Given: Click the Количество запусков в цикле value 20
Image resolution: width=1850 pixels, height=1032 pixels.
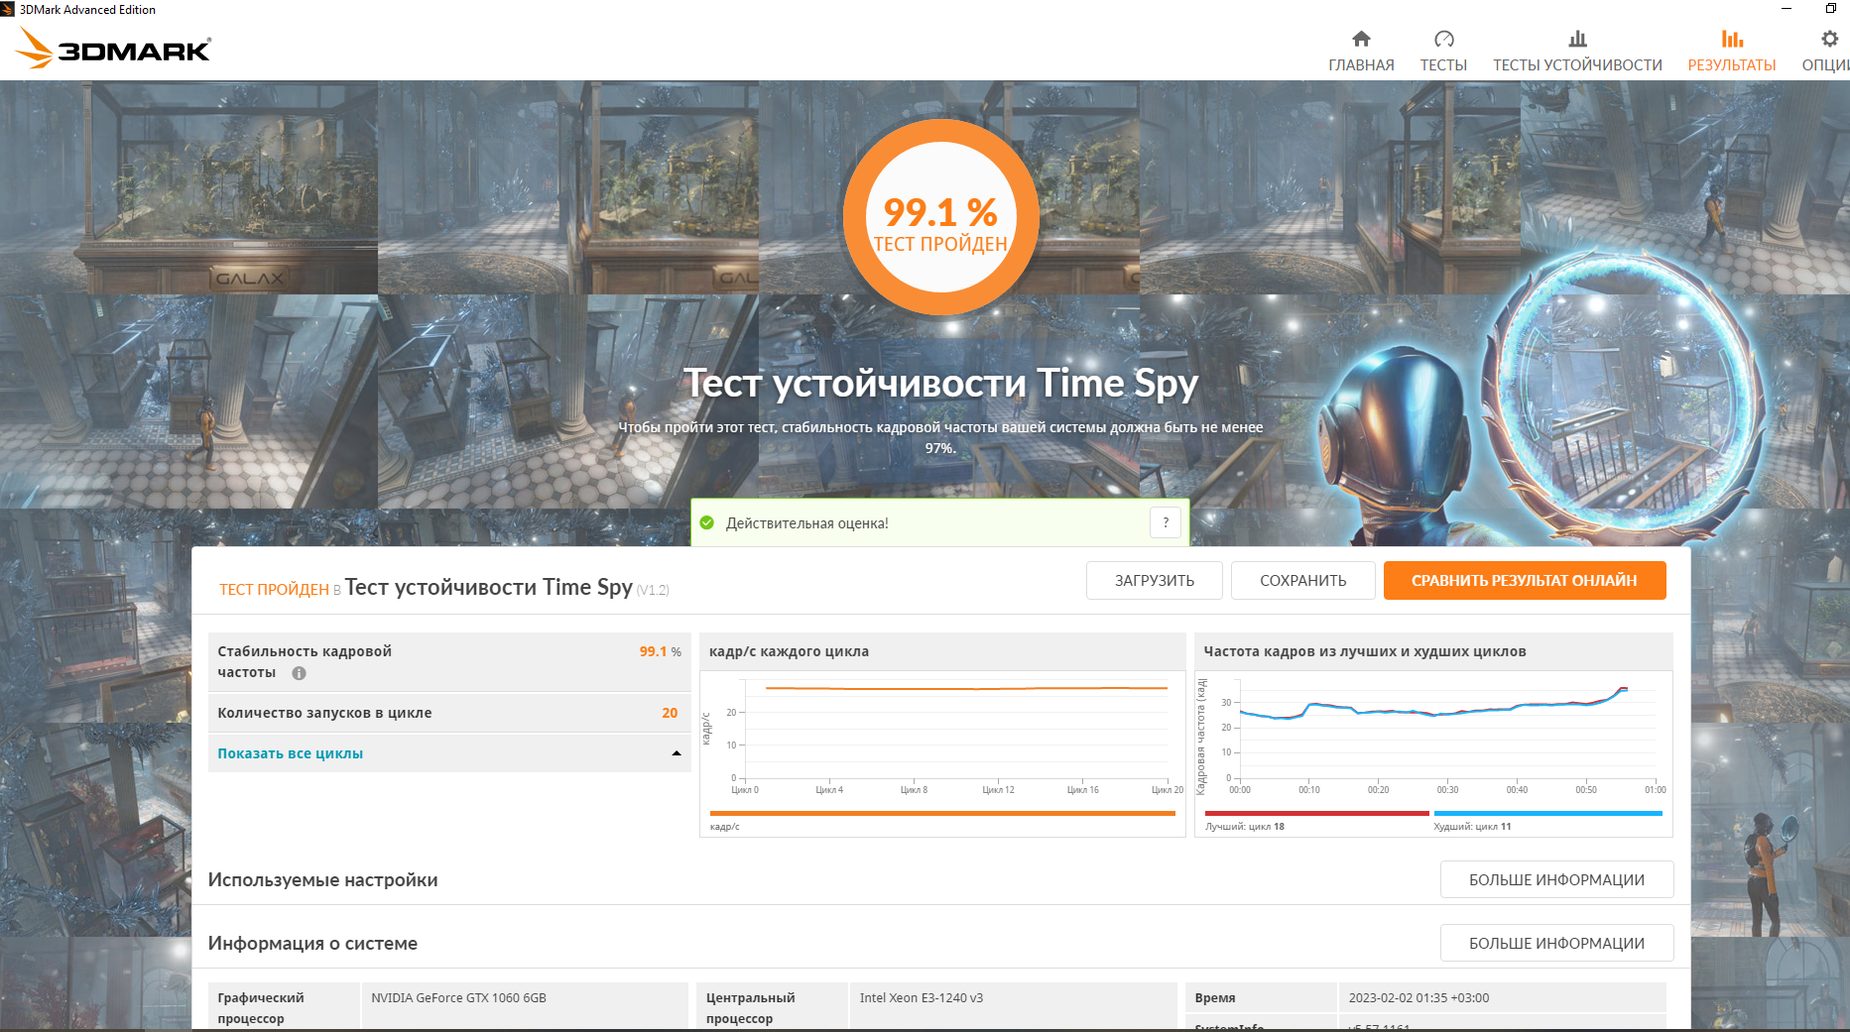Looking at the screenshot, I should (670, 713).
